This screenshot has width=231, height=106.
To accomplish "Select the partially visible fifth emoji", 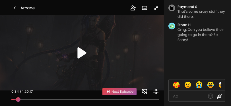I will [x=220, y=85].
